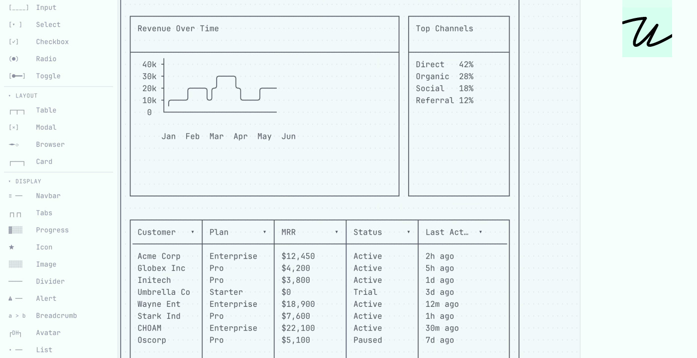Choose the List component icon

[x=15, y=350]
